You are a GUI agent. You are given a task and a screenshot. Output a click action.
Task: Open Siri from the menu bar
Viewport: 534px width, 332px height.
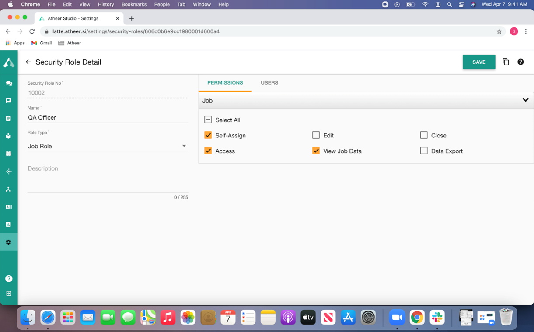[473, 4]
